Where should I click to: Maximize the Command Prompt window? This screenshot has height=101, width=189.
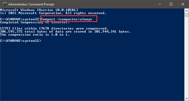[x=171, y=4]
